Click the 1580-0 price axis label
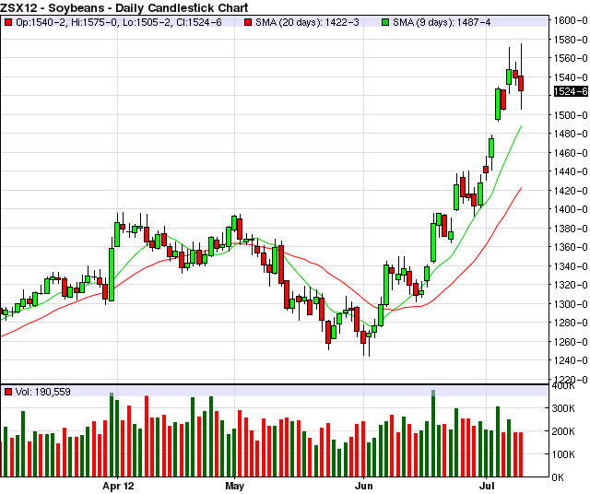The width and height of the screenshot is (590, 494). point(571,40)
